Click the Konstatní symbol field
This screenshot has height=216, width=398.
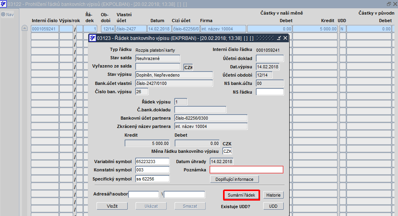(152, 170)
